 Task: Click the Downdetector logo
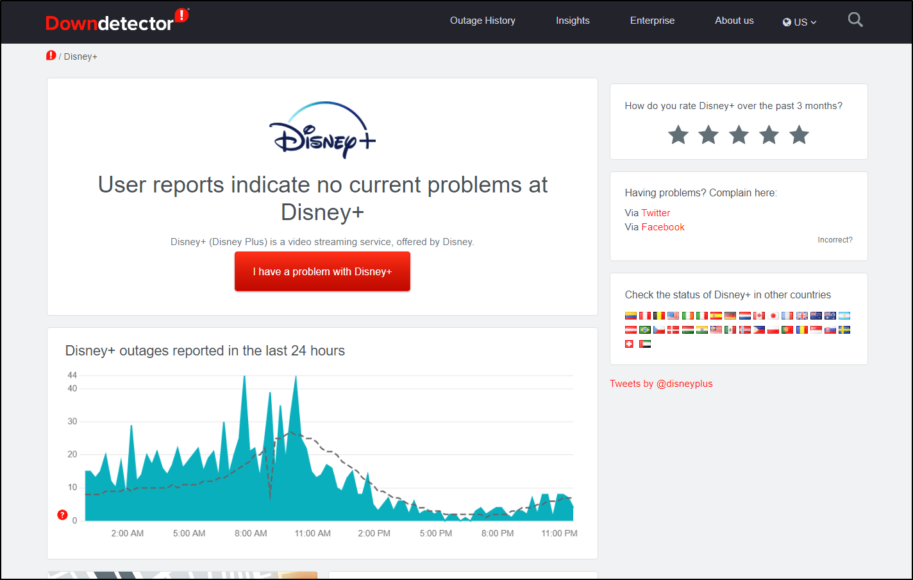pyautogui.click(x=117, y=21)
